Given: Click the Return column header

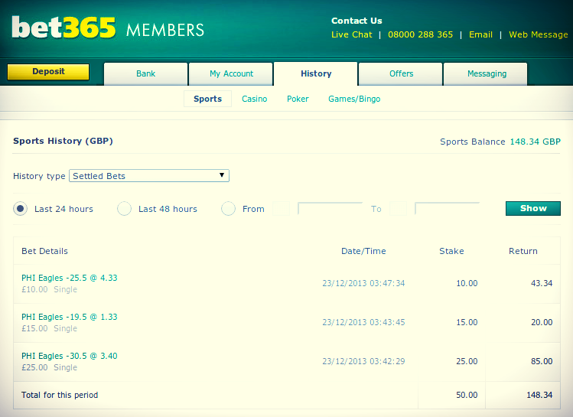Looking at the screenshot, I should (523, 251).
